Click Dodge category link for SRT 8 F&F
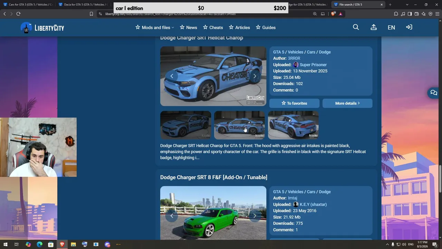The width and height of the screenshot is (442, 249). point(325,192)
